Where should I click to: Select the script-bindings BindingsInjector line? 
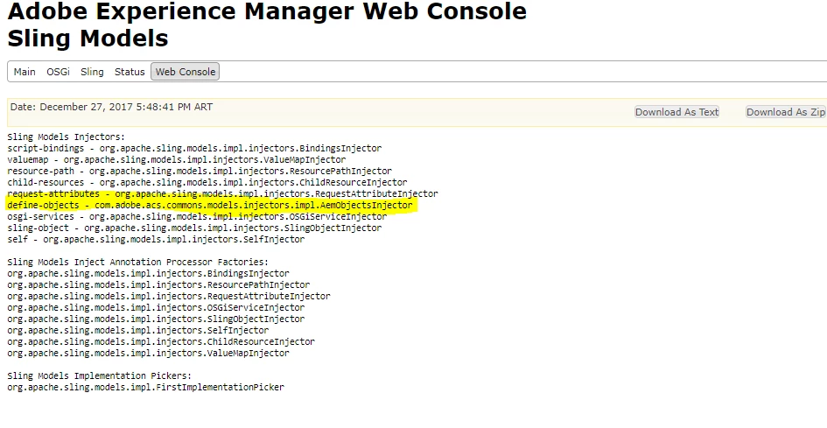(194, 148)
